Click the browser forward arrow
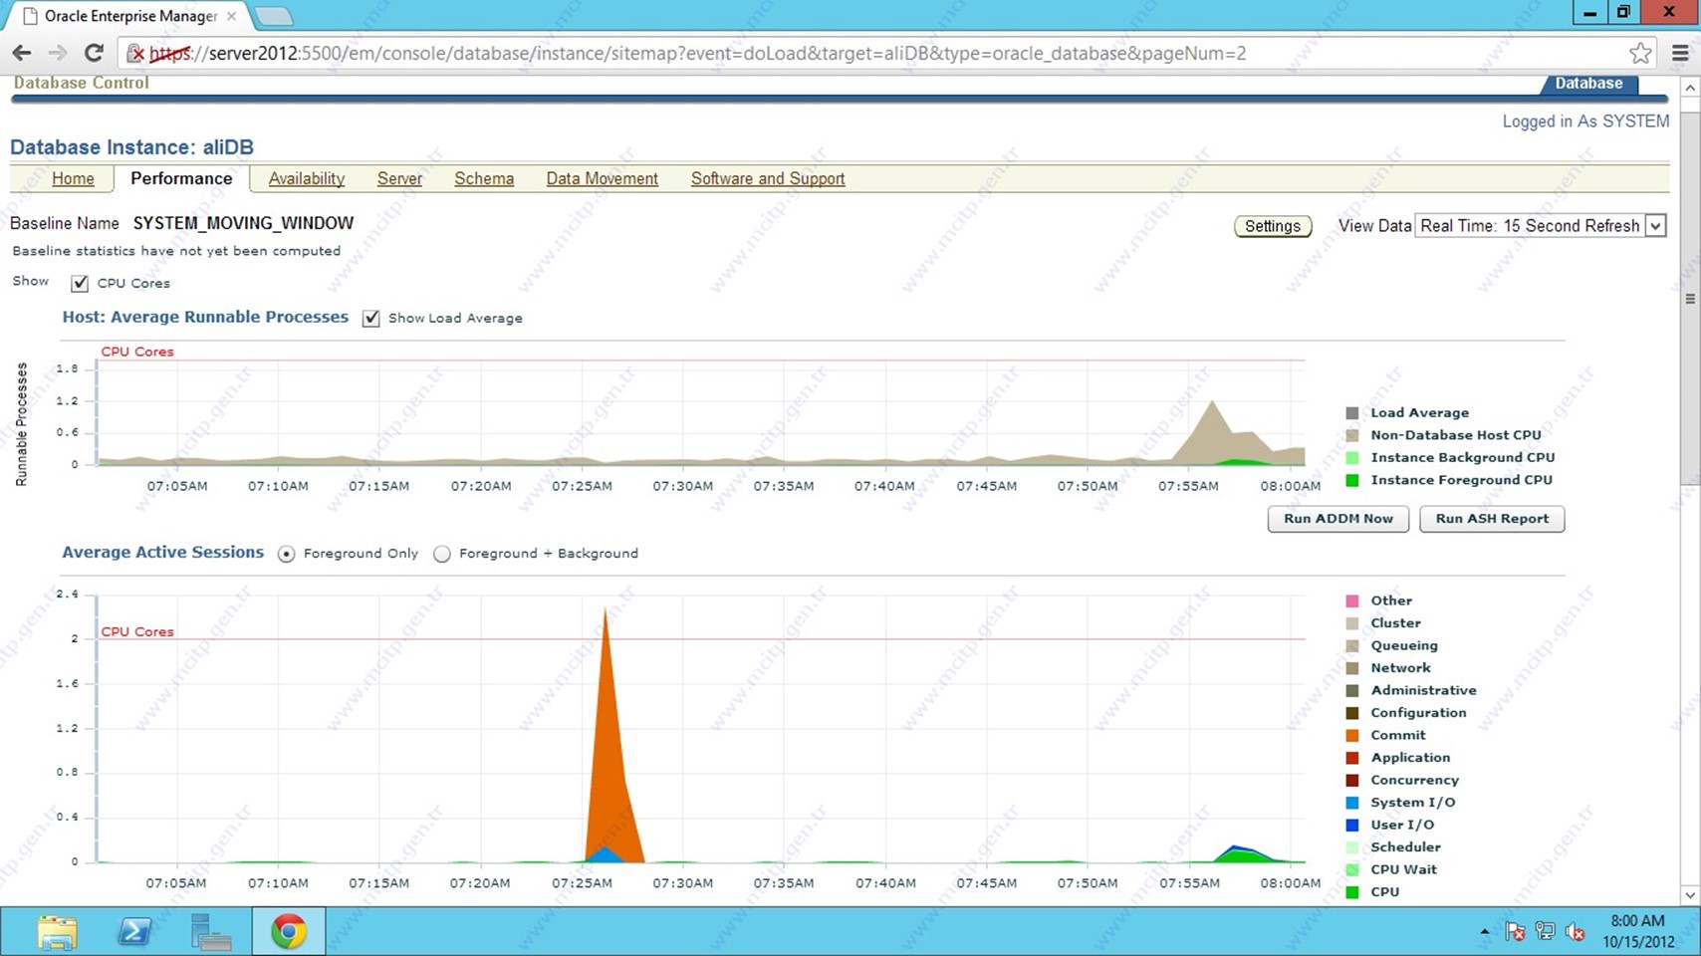 pyautogui.click(x=58, y=54)
